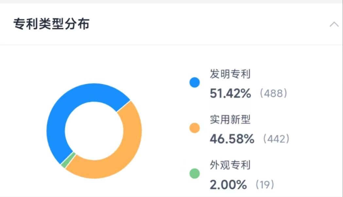Collapse the 专利类型分布 section chevron
Image resolution: width=343 pixels, height=197 pixels.
click(334, 25)
